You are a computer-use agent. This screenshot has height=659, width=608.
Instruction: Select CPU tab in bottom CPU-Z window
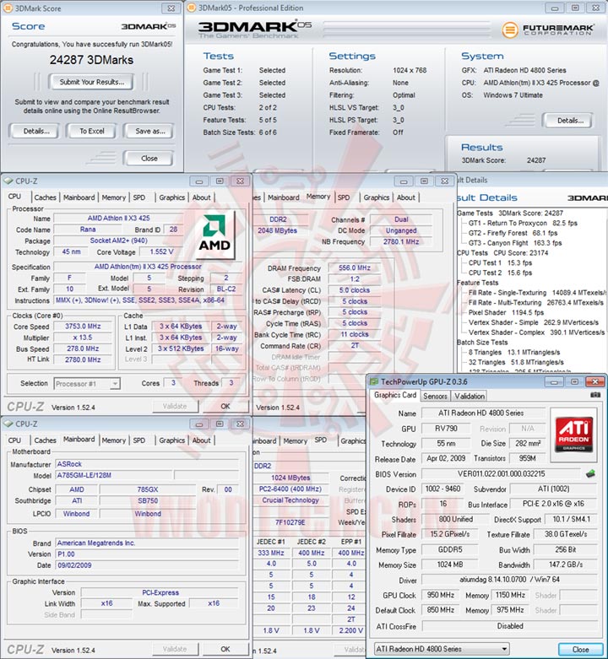pyautogui.click(x=14, y=440)
